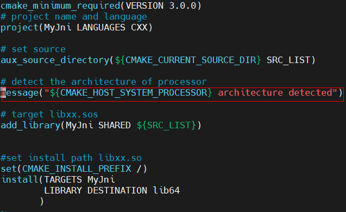This screenshot has height=212, width=346.
Task: Click the SHARED keyword in add_library
Action: 114,126
